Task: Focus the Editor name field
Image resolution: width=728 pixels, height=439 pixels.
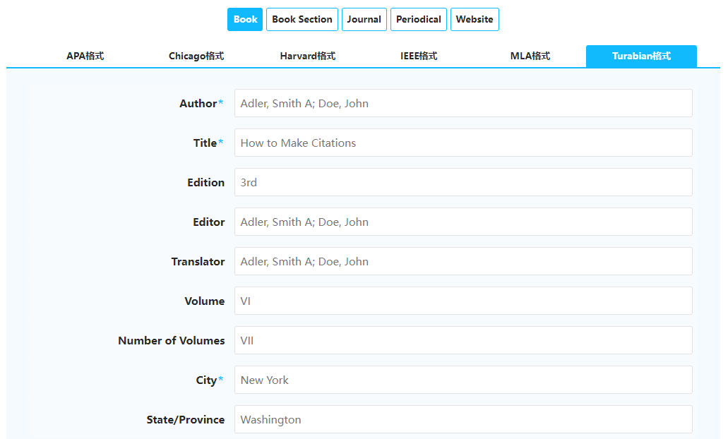Action: (463, 222)
